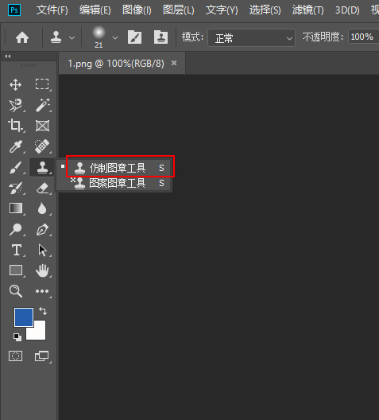
Task: Toggle the Clone Source panel button
Action: pyautogui.click(x=160, y=37)
